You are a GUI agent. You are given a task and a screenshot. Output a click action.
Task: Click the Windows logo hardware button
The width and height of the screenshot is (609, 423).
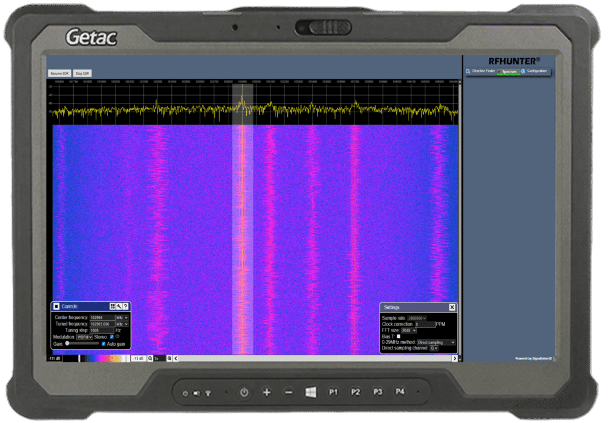[310, 392]
